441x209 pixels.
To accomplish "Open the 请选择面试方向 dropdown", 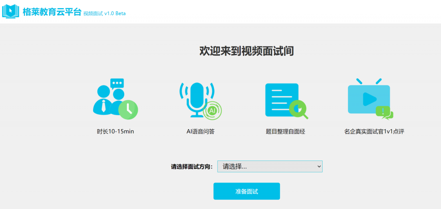I will 270,166.
